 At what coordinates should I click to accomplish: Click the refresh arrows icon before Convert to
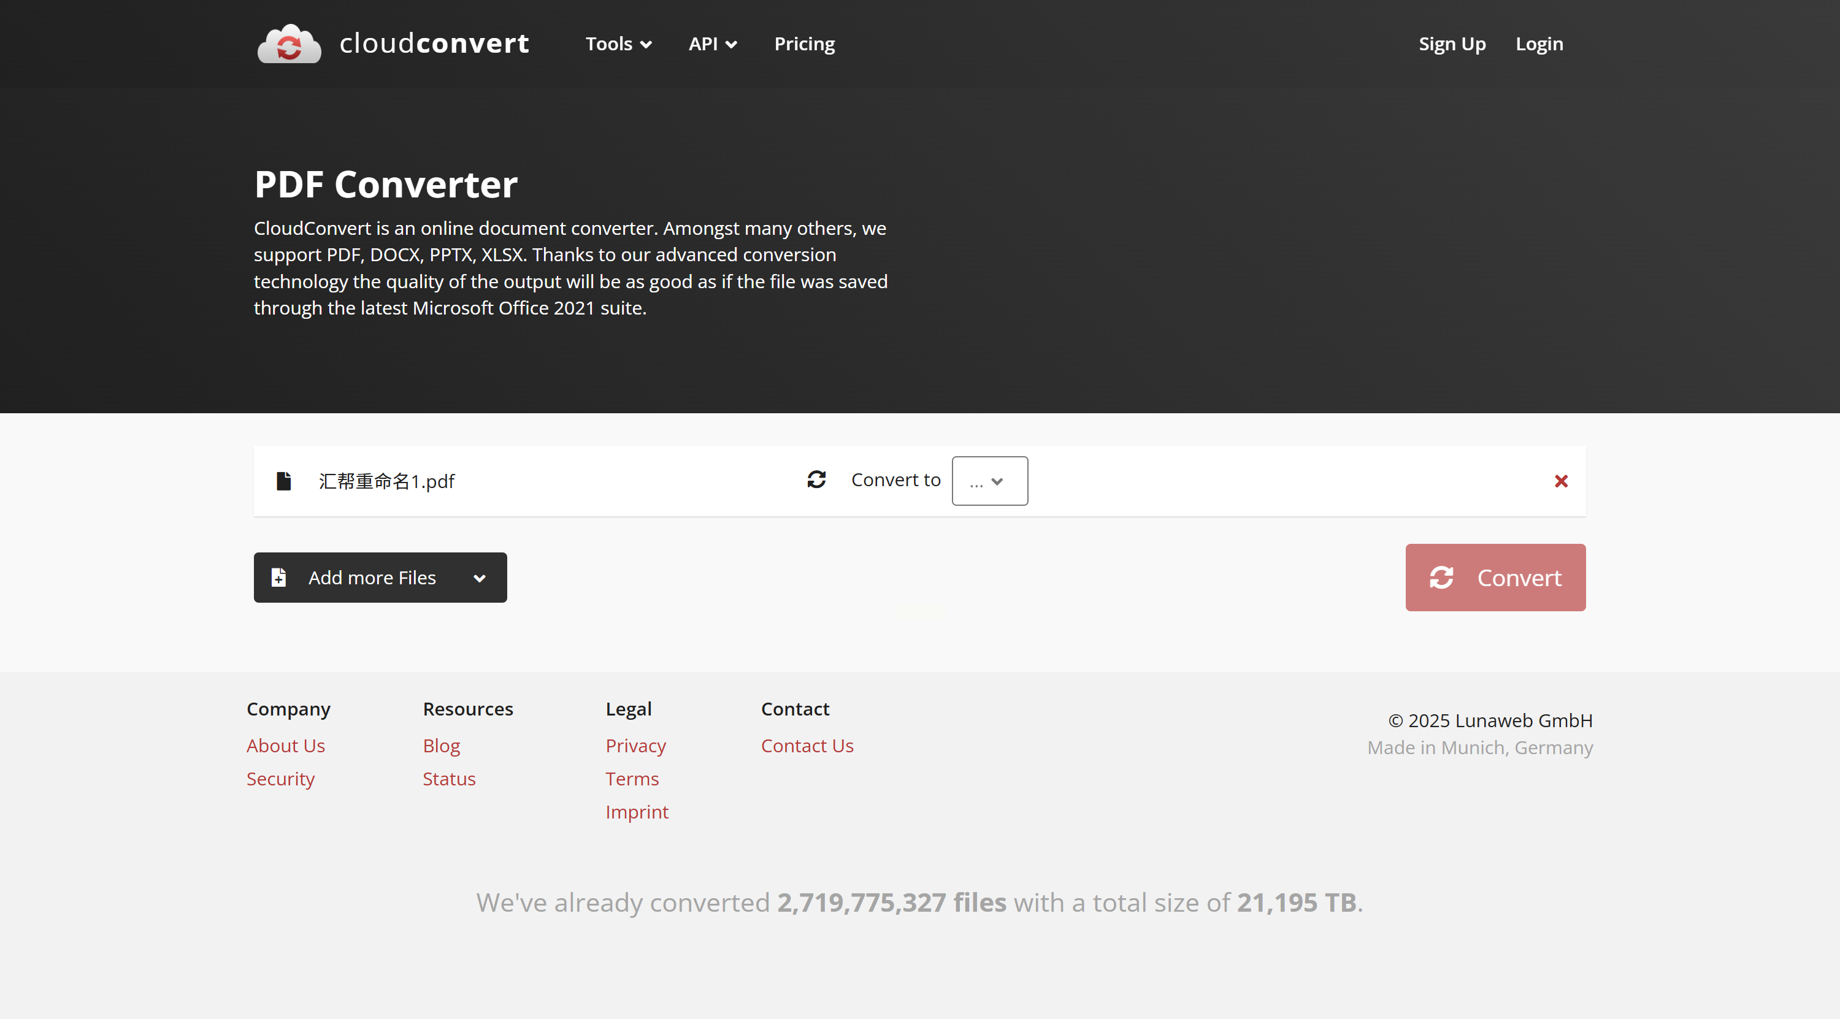tap(816, 479)
